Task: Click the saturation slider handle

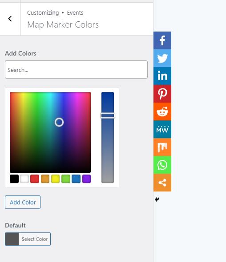Action: (x=108, y=115)
